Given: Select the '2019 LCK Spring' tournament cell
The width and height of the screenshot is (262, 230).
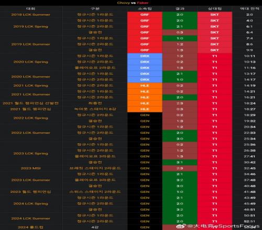Looking at the screenshot, I should 31,27.
